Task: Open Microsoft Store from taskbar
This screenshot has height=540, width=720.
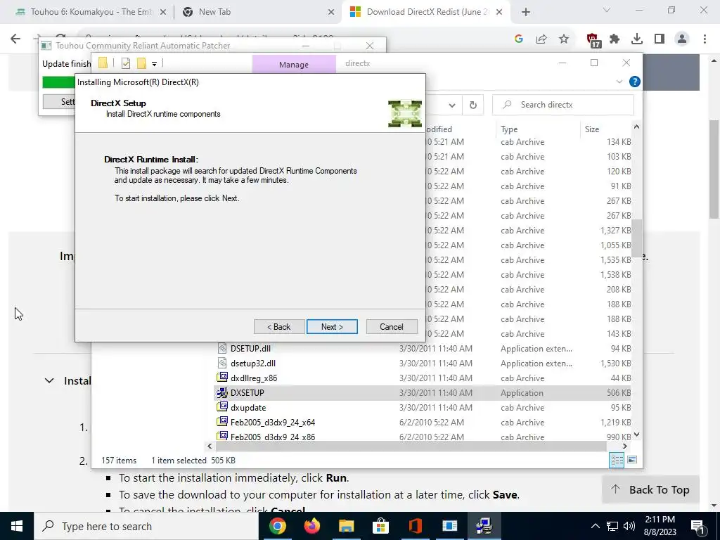Action: 380,526
